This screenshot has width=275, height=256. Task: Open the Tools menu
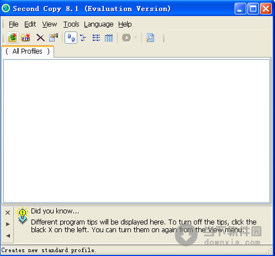click(71, 24)
